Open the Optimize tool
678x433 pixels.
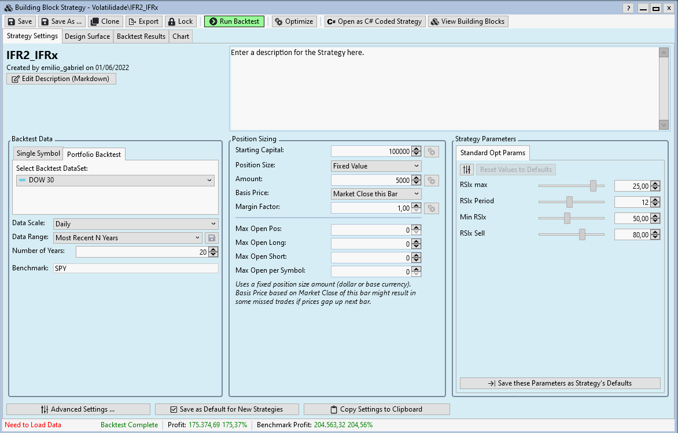click(x=294, y=21)
